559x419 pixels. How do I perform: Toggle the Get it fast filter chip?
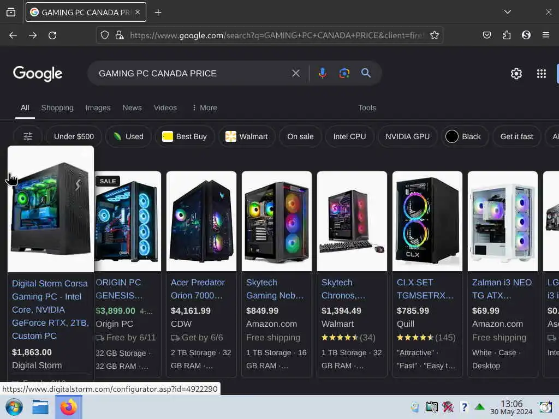tap(516, 136)
